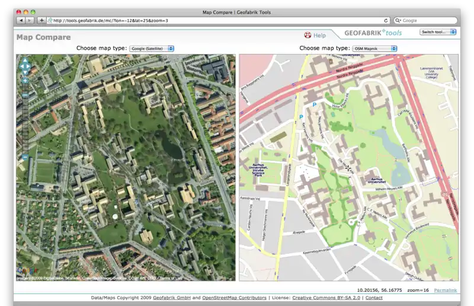Follow the OpenStreetMap Contributors link
This screenshot has width=474, height=306.
(x=234, y=298)
